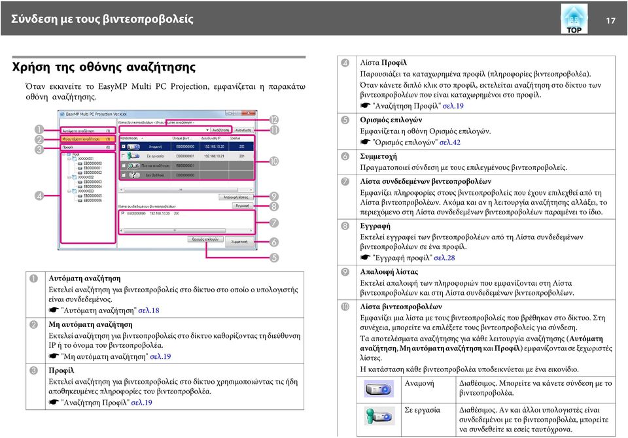This screenshot has height=438, width=628.
Task: Collapse the XXXXX002 tree folder
Action: (x=69, y=177)
